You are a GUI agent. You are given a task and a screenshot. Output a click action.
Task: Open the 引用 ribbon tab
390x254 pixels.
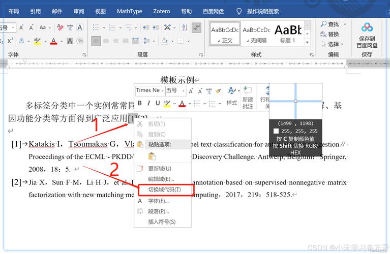click(35, 11)
